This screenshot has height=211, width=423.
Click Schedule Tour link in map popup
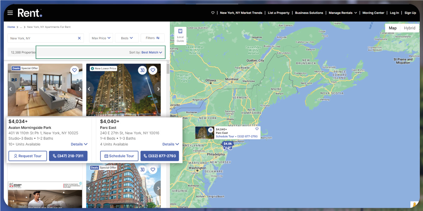tap(225, 136)
